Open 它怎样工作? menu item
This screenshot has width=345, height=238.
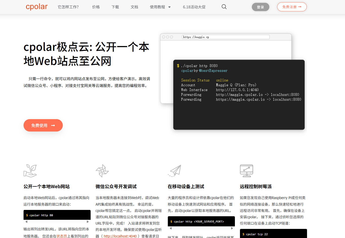coord(68,7)
